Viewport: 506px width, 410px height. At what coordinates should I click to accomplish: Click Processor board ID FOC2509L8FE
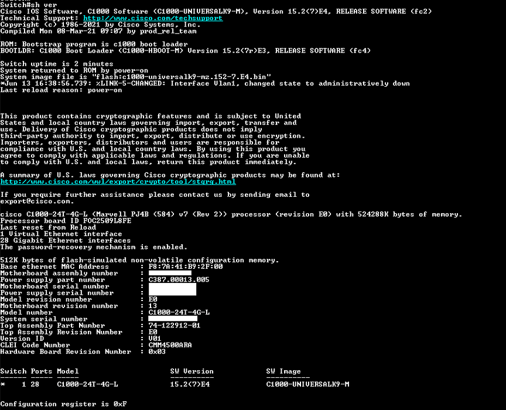66,221
